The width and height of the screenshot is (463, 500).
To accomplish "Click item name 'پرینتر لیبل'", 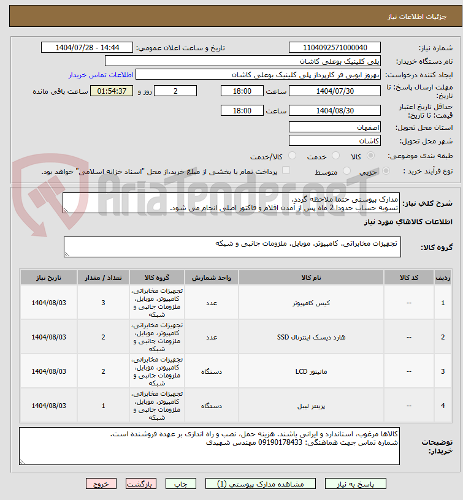I will tap(311, 406).
